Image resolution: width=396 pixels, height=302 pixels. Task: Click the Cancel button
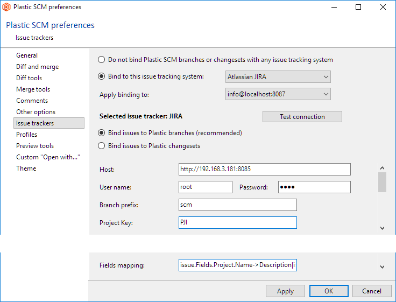(x=372, y=291)
